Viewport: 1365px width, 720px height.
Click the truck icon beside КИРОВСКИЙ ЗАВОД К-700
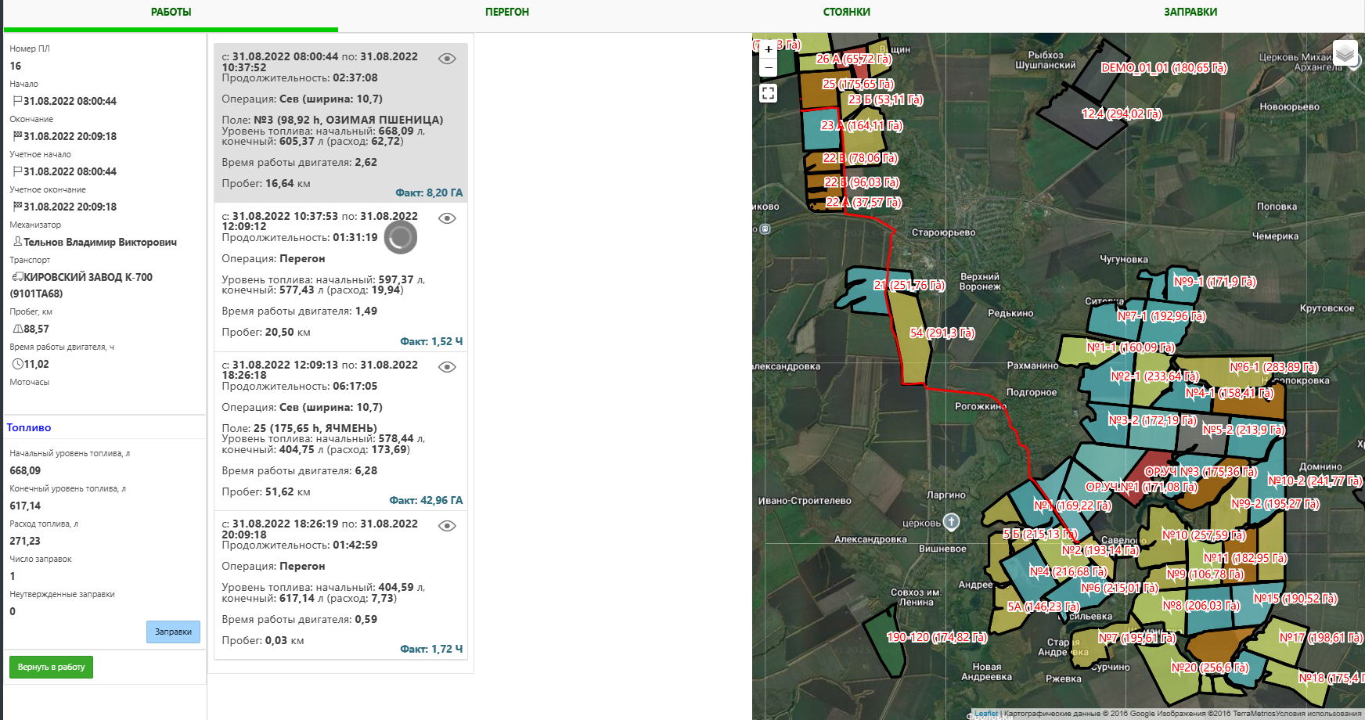[x=17, y=277]
